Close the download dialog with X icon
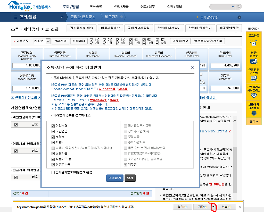 (192, 67)
